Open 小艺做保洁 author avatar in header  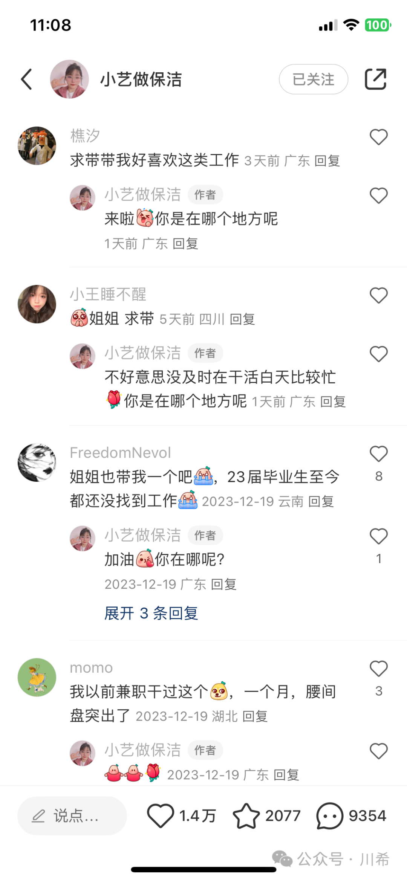69,79
